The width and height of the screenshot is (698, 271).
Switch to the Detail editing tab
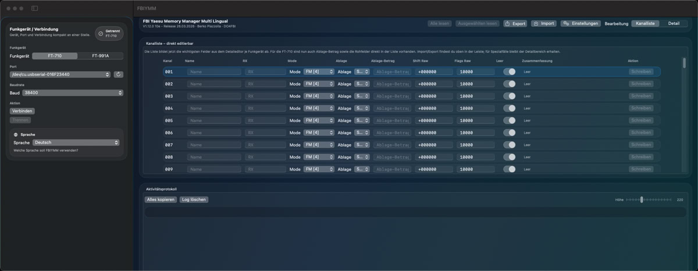click(674, 24)
